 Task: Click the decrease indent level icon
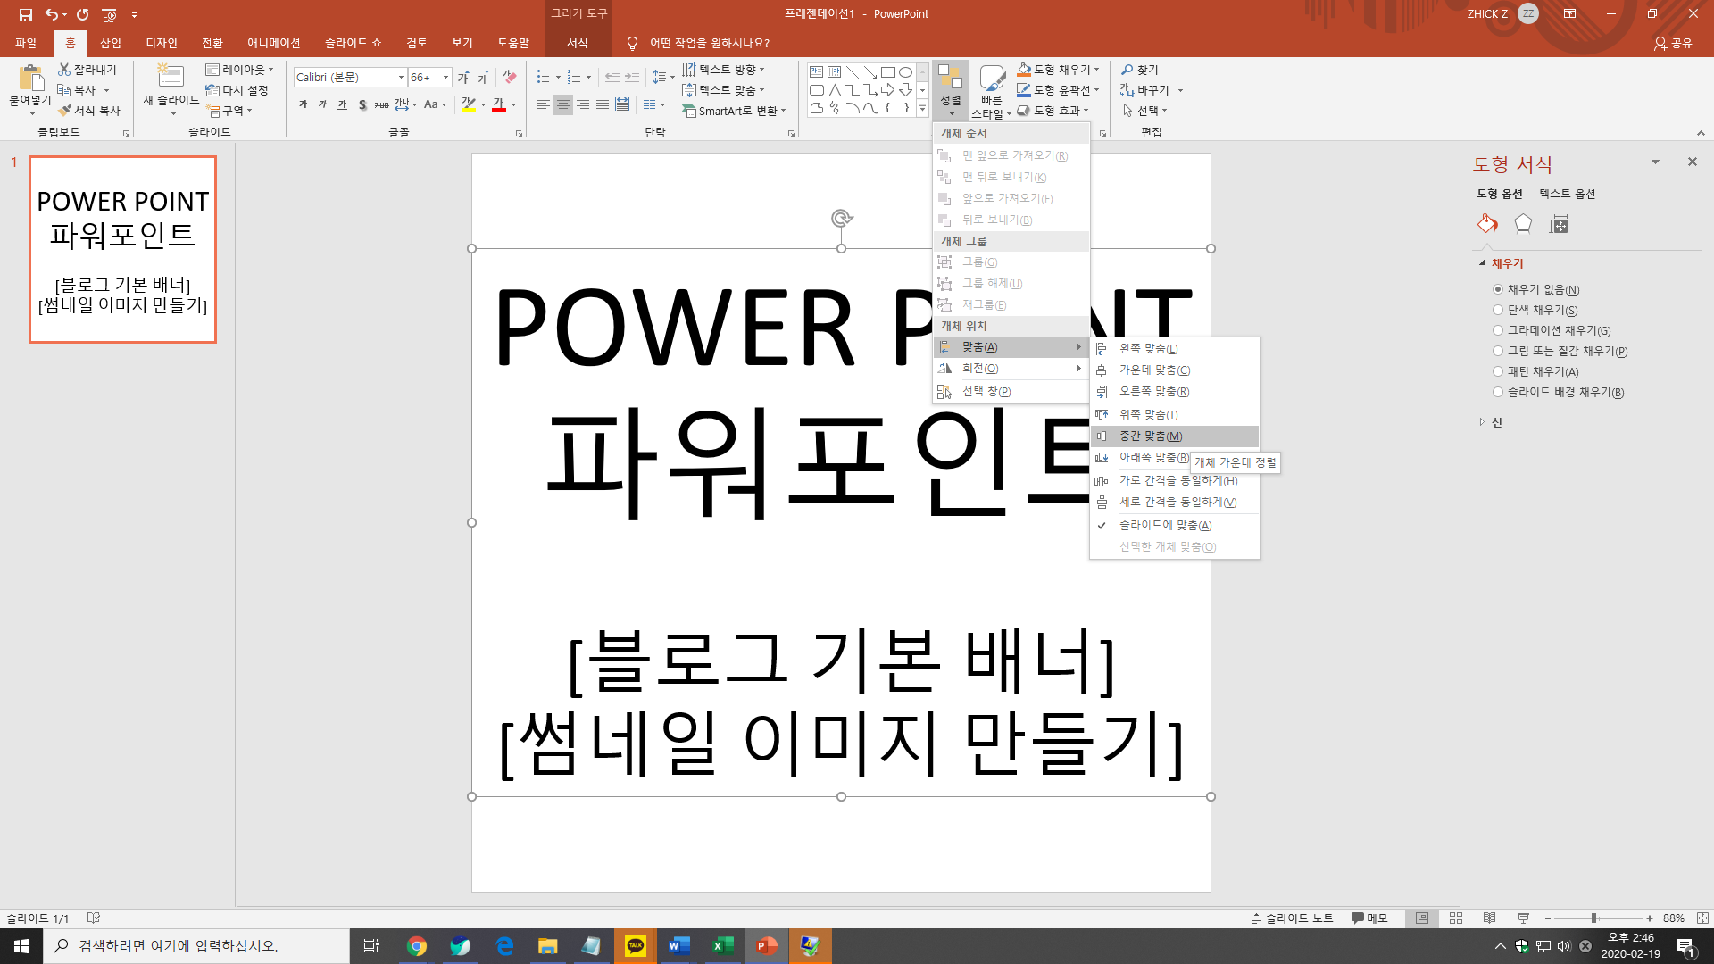tap(612, 77)
